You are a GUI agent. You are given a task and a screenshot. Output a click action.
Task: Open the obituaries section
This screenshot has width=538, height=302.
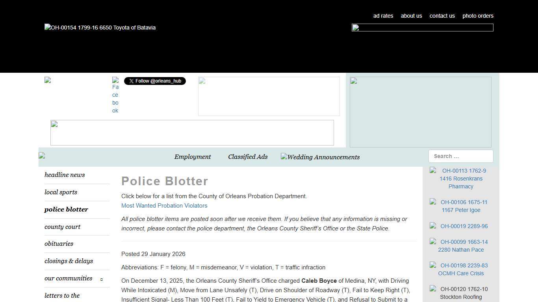click(59, 244)
